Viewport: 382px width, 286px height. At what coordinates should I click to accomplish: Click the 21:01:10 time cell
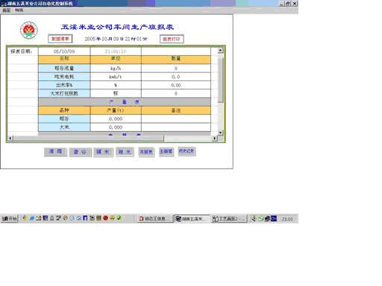pos(116,51)
